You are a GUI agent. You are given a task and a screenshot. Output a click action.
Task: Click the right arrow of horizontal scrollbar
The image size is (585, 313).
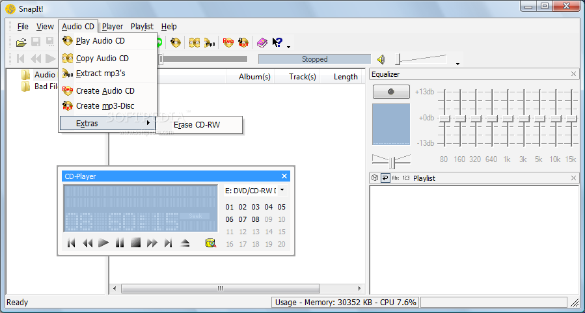coord(360,288)
